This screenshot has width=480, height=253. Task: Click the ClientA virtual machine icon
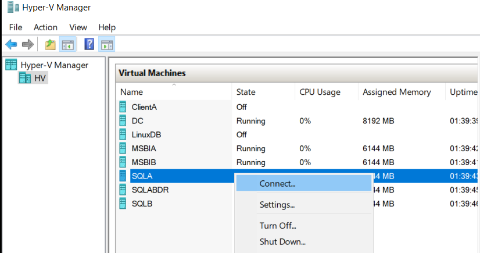pyautogui.click(x=123, y=107)
